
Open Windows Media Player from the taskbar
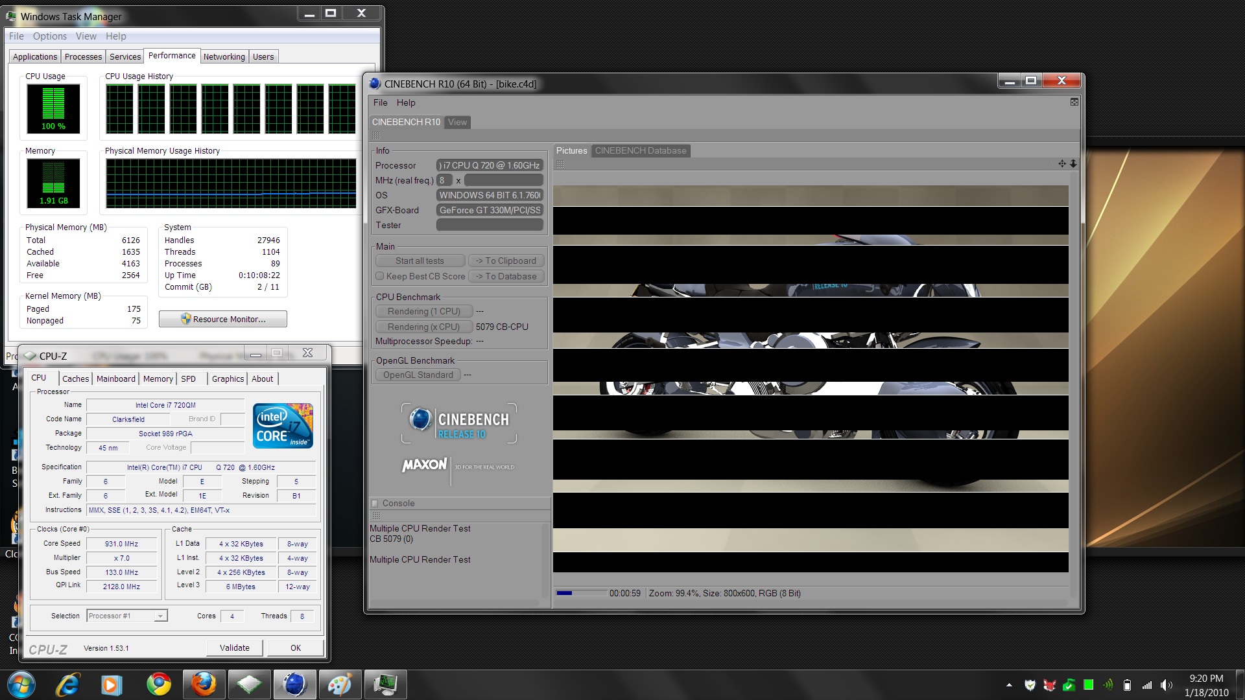pyautogui.click(x=111, y=684)
